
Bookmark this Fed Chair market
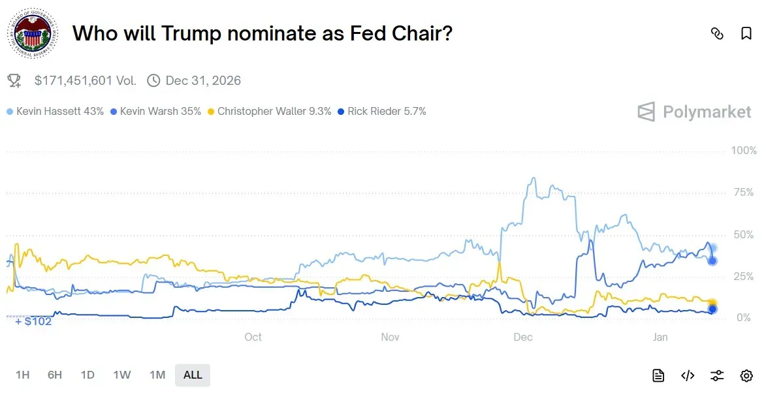pos(746,34)
